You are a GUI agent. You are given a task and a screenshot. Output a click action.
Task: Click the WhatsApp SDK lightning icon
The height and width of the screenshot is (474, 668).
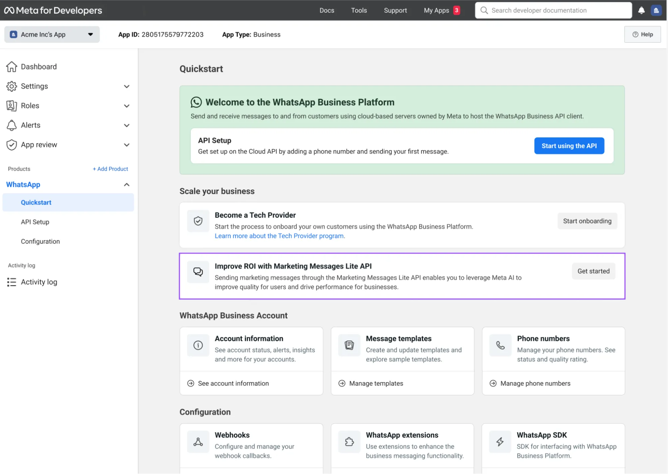[x=500, y=442]
